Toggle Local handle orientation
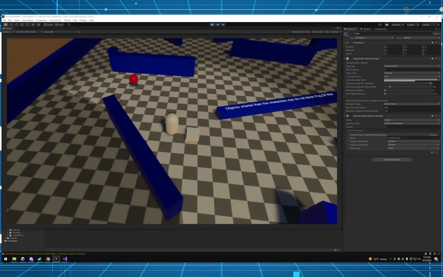This screenshot has width=443, height=277. tap(59, 25)
